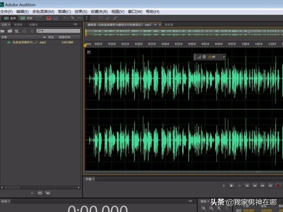Screen dimensions: 283x212
Task: Open the Files panel search dropdown
Action: pos(41,31)
